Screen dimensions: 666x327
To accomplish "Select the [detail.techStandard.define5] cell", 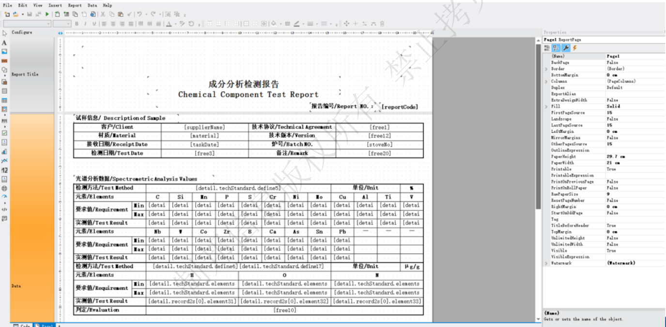I will coord(238,188).
